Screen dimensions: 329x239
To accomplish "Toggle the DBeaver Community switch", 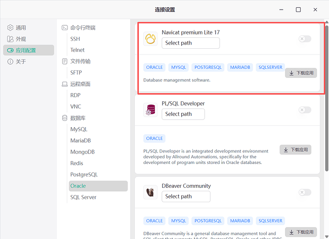I will (x=305, y=192).
